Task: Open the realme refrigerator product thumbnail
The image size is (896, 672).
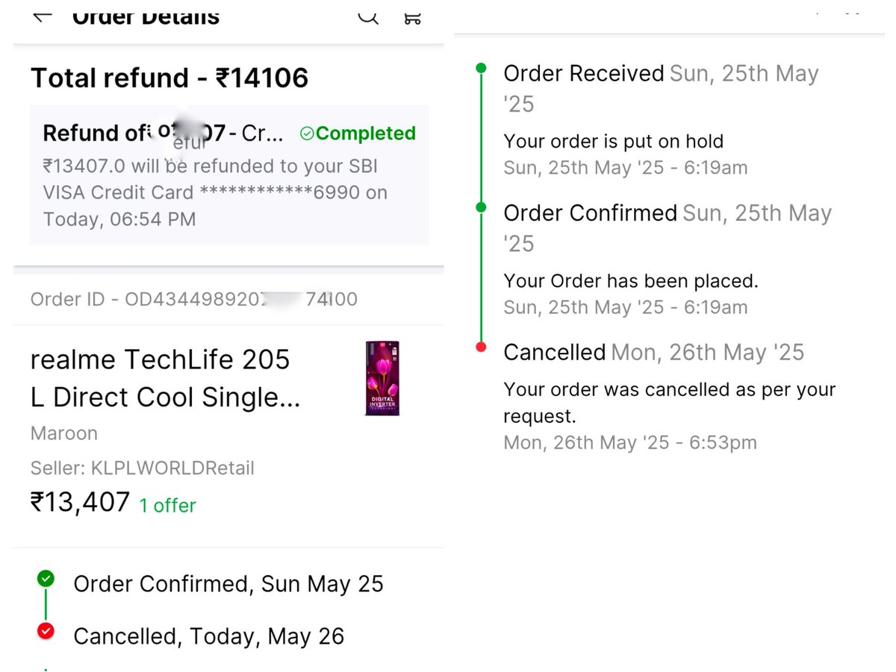Action: click(x=383, y=378)
